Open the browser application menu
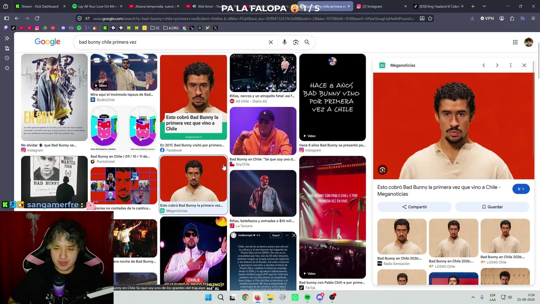 (x=533, y=18)
